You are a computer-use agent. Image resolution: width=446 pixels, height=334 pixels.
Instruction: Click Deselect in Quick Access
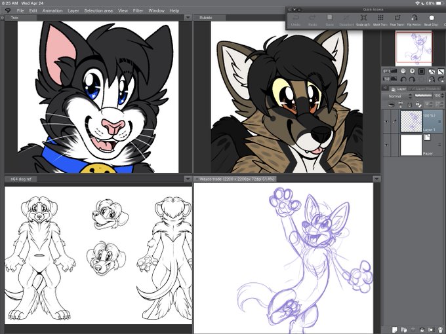click(x=346, y=21)
